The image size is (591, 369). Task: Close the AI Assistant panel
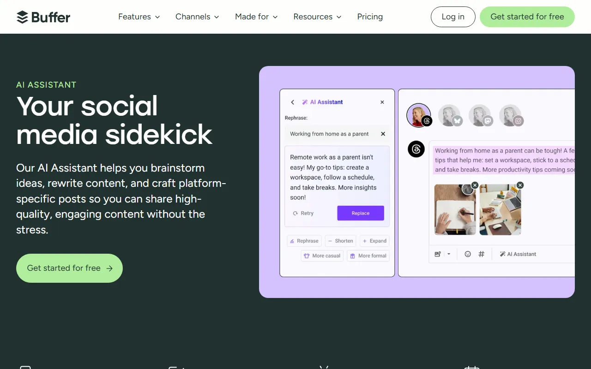(x=382, y=102)
